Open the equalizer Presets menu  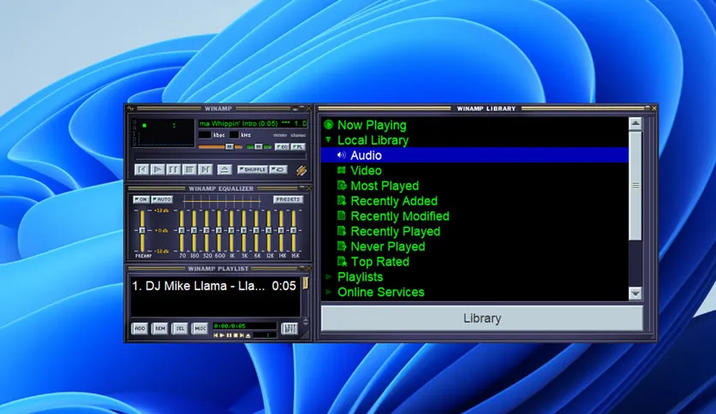point(288,199)
